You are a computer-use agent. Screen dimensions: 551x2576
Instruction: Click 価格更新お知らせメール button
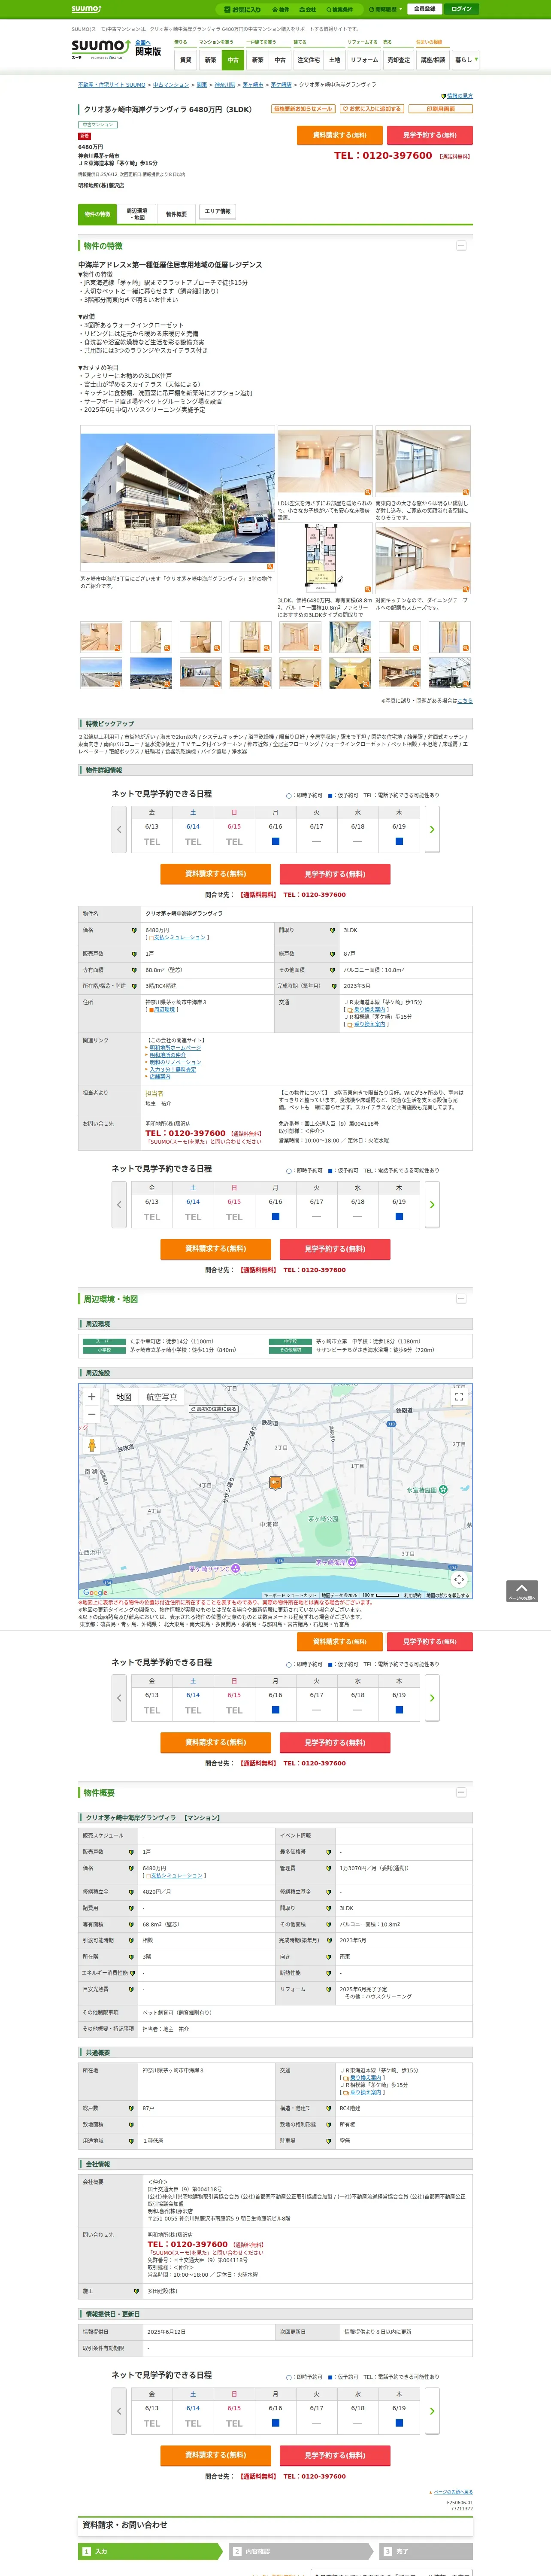click(x=303, y=109)
